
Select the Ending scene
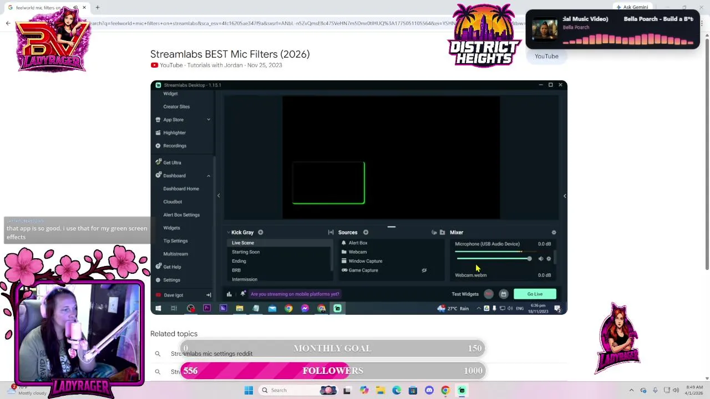tap(239, 261)
